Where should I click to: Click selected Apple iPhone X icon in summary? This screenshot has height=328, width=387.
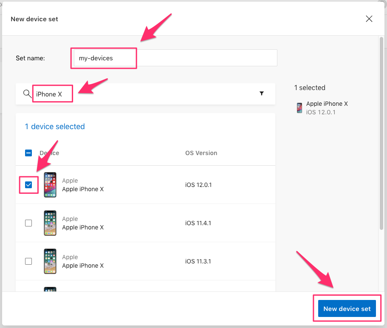click(x=299, y=108)
